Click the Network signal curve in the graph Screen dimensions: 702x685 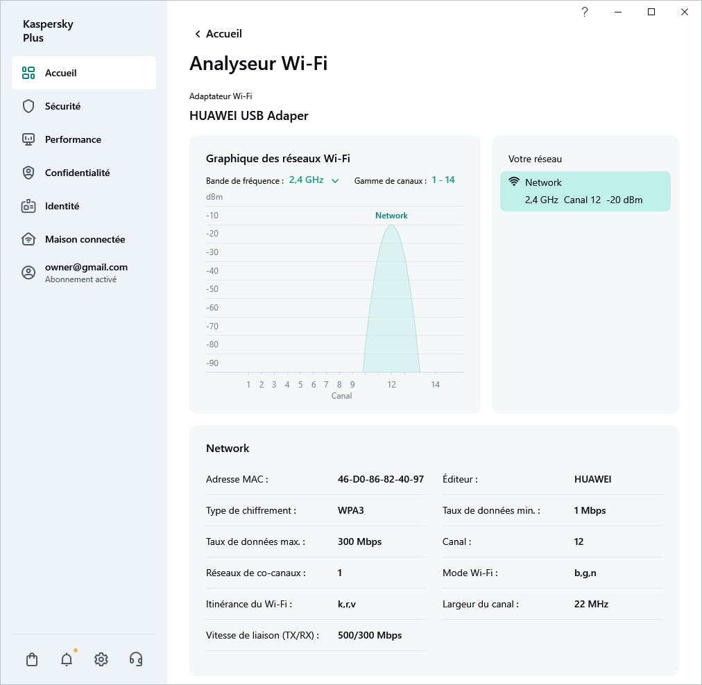(x=392, y=298)
